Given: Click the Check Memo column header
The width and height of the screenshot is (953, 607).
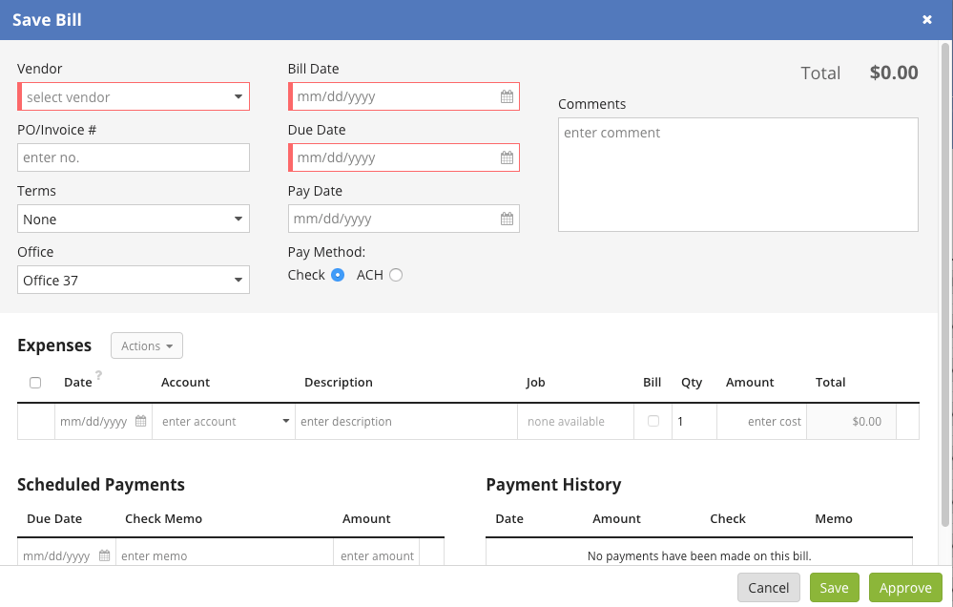Looking at the screenshot, I should 163,519.
